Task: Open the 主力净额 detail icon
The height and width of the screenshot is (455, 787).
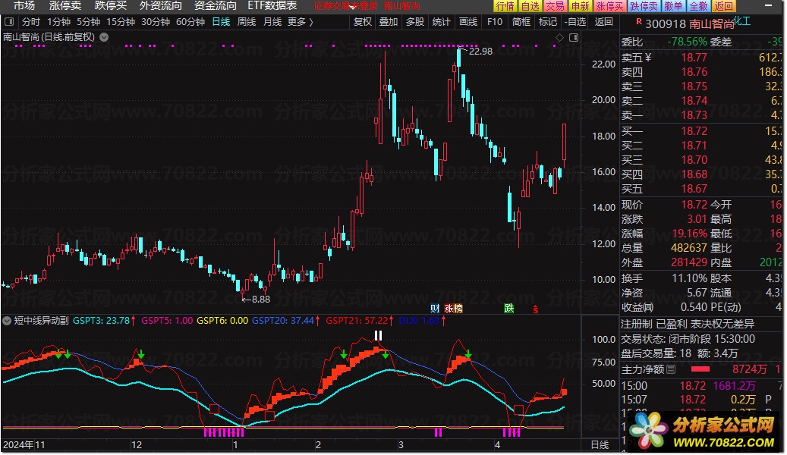Action: tap(671, 370)
